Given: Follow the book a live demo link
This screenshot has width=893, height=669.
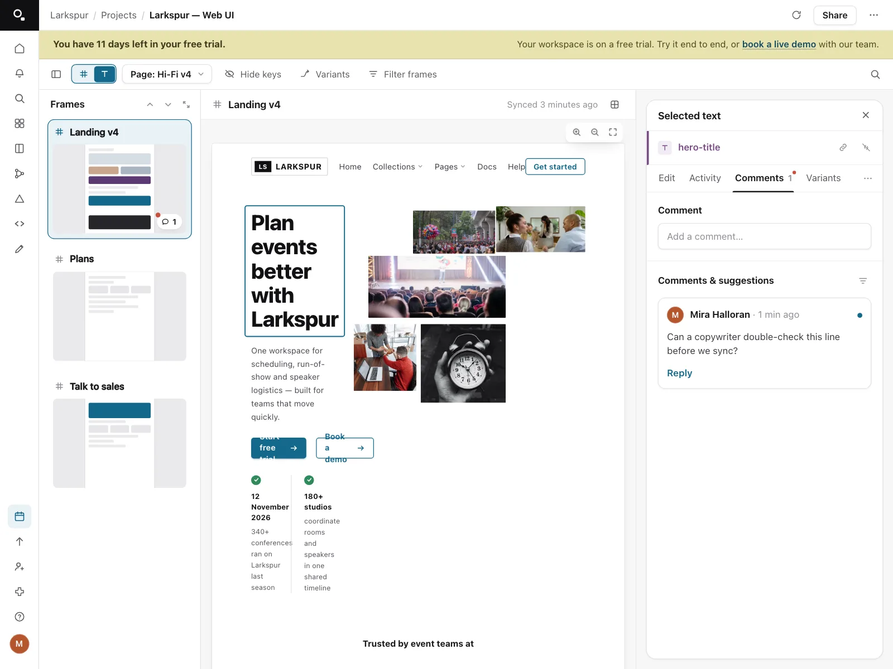Looking at the screenshot, I should [779, 44].
